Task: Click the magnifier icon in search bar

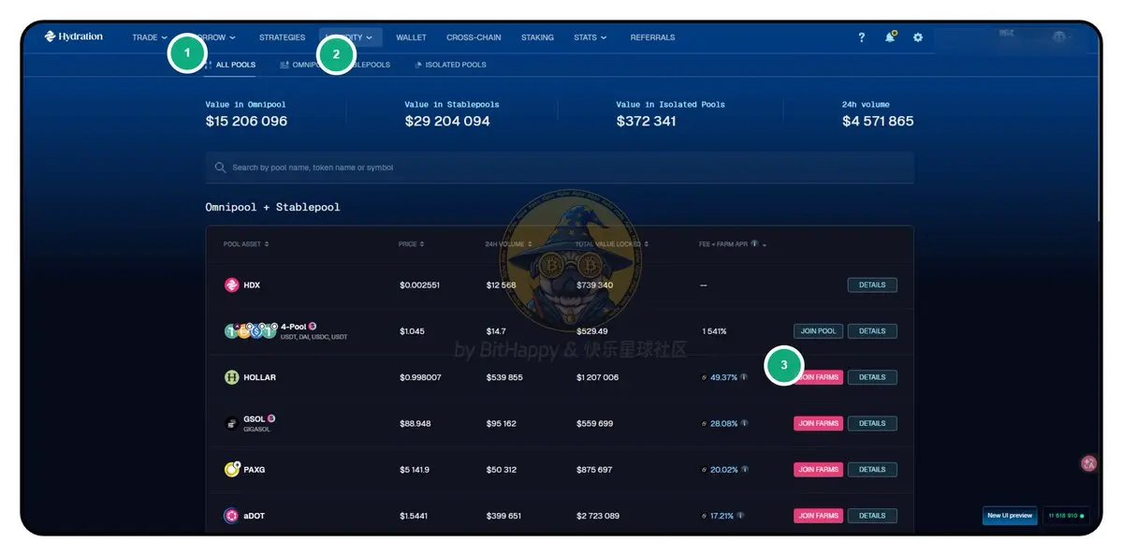Action: (x=221, y=168)
